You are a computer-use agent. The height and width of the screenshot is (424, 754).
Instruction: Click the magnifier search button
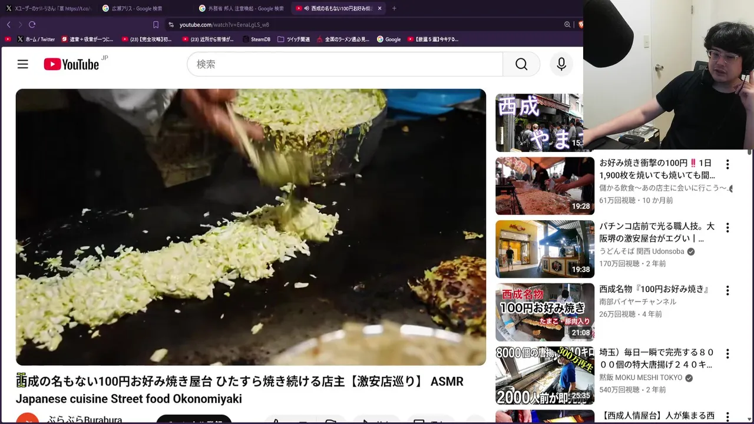tap(521, 64)
